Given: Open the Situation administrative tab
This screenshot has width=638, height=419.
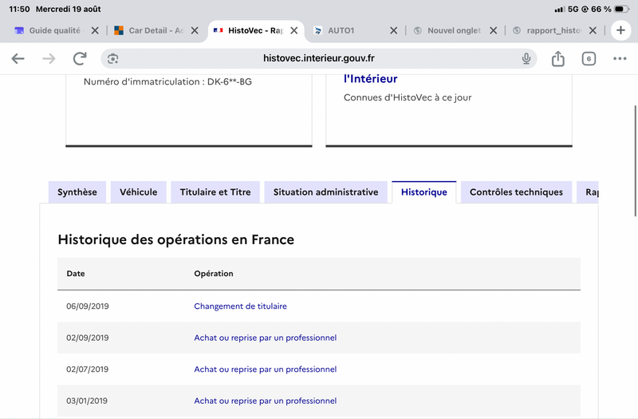Looking at the screenshot, I should pyautogui.click(x=325, y=192).
